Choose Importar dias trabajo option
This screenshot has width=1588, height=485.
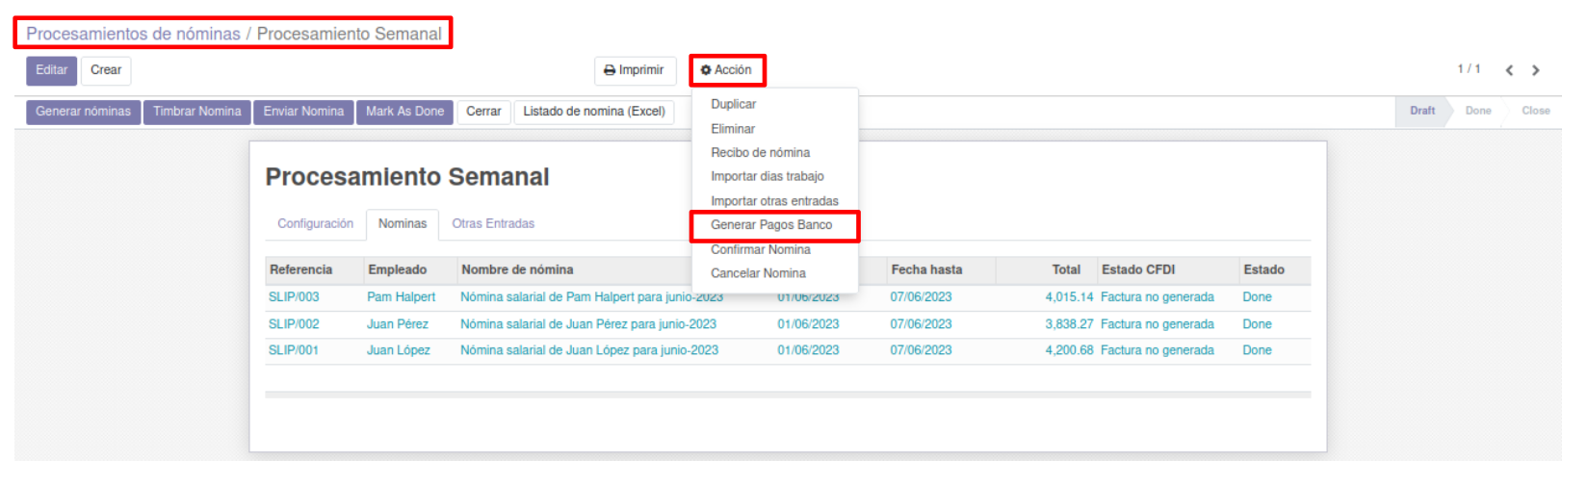click(767, 176)
